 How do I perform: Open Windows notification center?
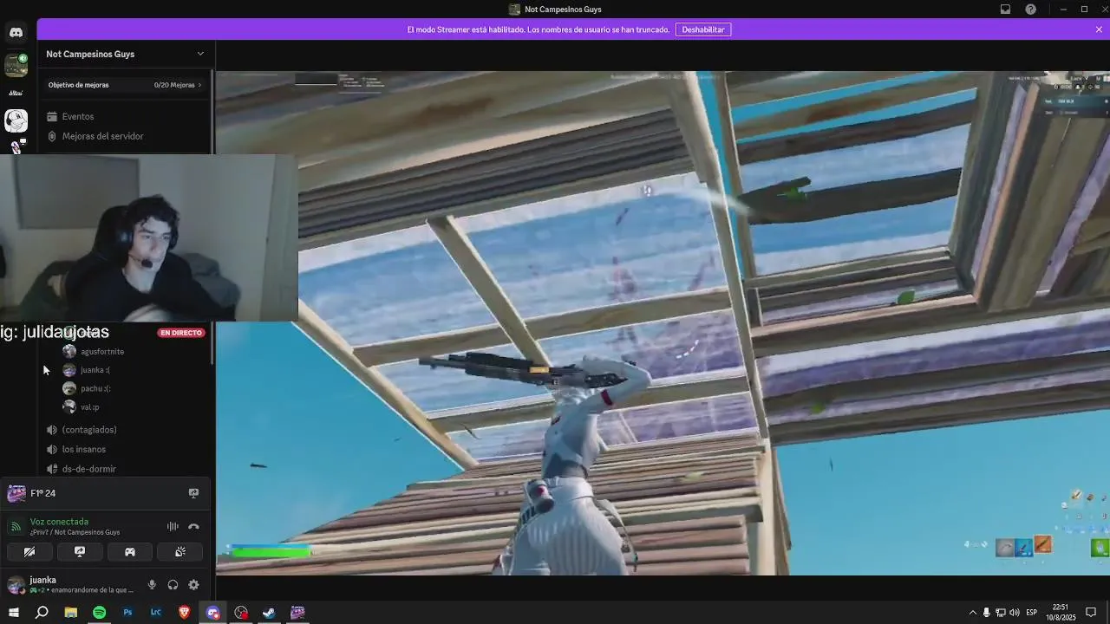click(1091, 613)
